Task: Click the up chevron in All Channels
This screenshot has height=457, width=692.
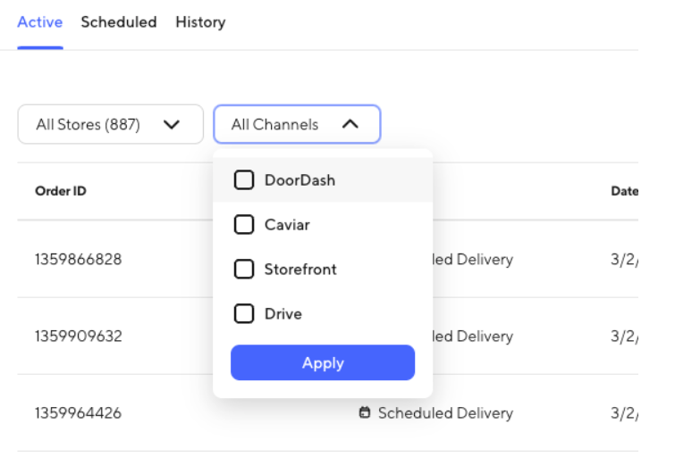Action: pyautogui.click(x=350, y=125)
